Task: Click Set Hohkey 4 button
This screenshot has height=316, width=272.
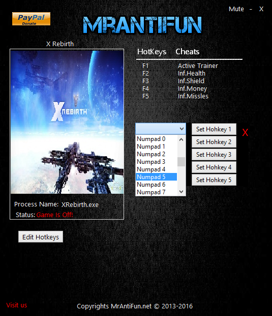Action: (214, 167)
